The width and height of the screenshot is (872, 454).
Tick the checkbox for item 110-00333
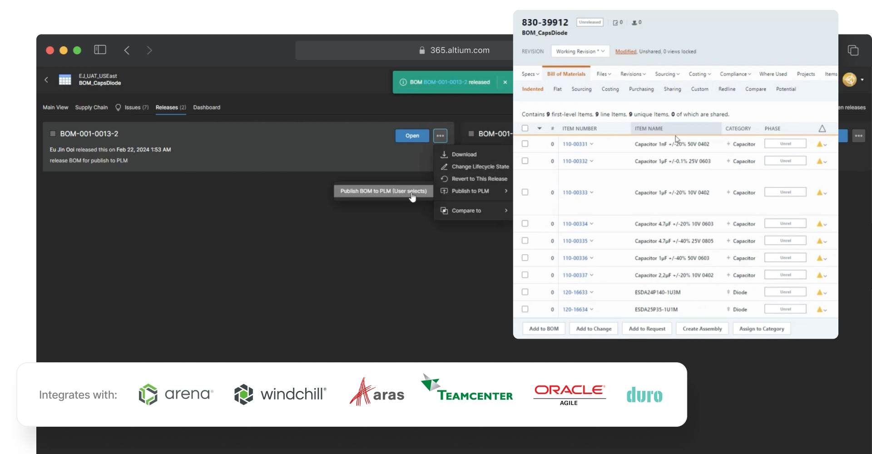coord(525,192)
